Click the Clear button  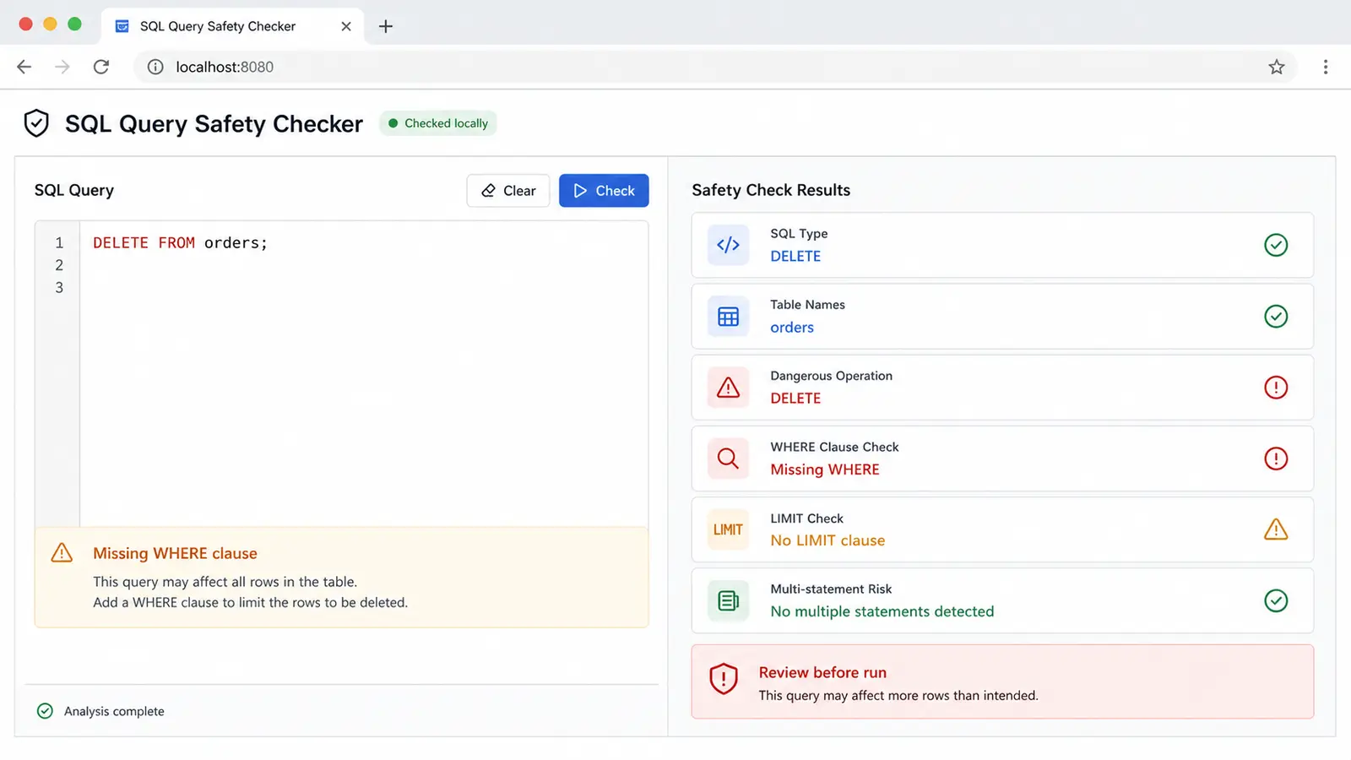[508, 191]
